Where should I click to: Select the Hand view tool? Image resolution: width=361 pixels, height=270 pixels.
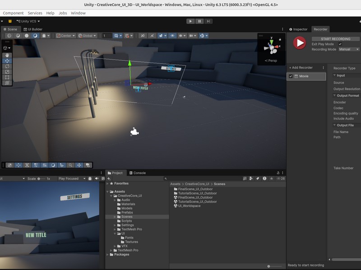[7, 55]
